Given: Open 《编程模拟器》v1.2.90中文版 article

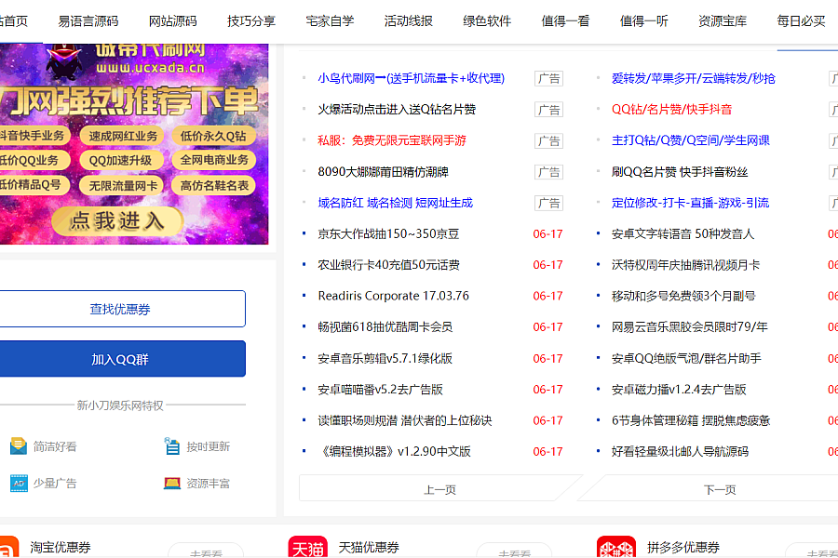Looking at the screenshot, I should (394, 451).
